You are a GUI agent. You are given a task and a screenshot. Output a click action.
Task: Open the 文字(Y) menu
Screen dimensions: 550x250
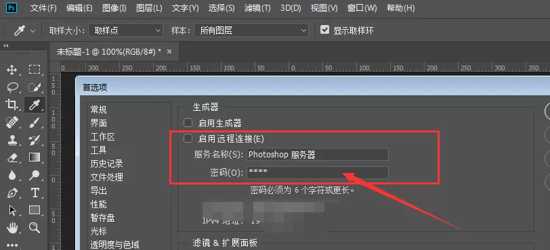tap(185, 8)
